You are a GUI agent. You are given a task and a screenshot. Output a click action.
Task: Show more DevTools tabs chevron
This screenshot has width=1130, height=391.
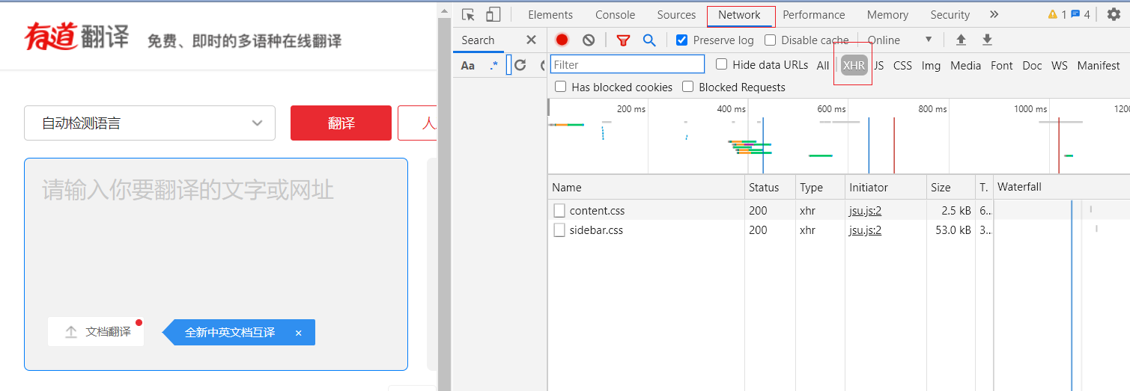coord(994,15)
